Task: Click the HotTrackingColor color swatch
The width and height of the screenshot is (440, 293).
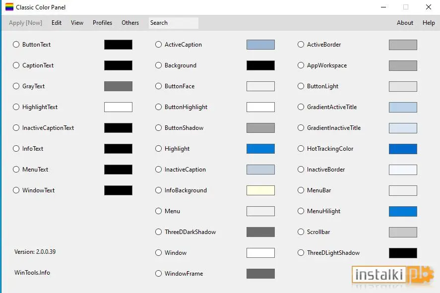Action: (x=403, y=149)
